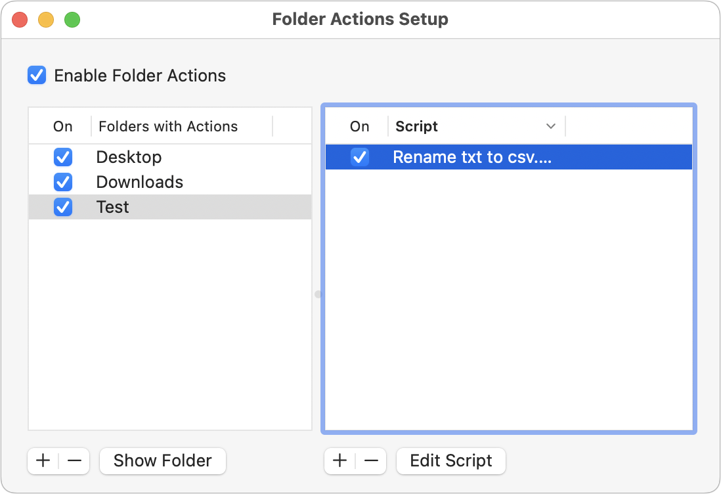
Task: Click the remove folder minus icon
Action: 73,460
